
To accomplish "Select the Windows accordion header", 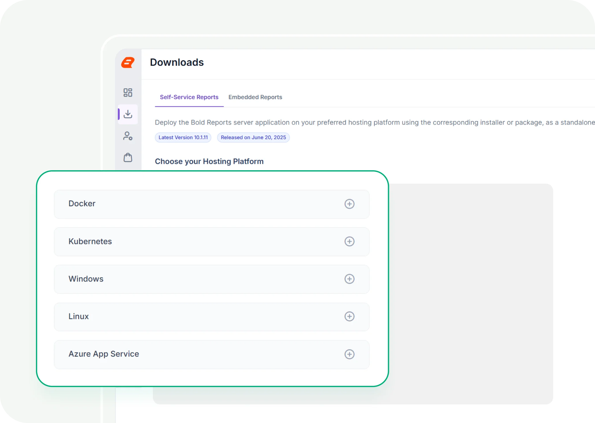I will tap(211, 279).
